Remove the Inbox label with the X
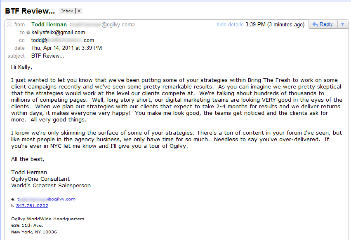The height and width of the screenshot is (240, 351). coord(79,11)
